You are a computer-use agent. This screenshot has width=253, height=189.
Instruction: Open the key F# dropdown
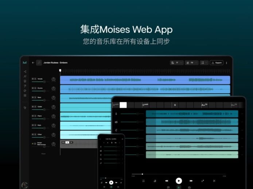[x=191, y=63]
